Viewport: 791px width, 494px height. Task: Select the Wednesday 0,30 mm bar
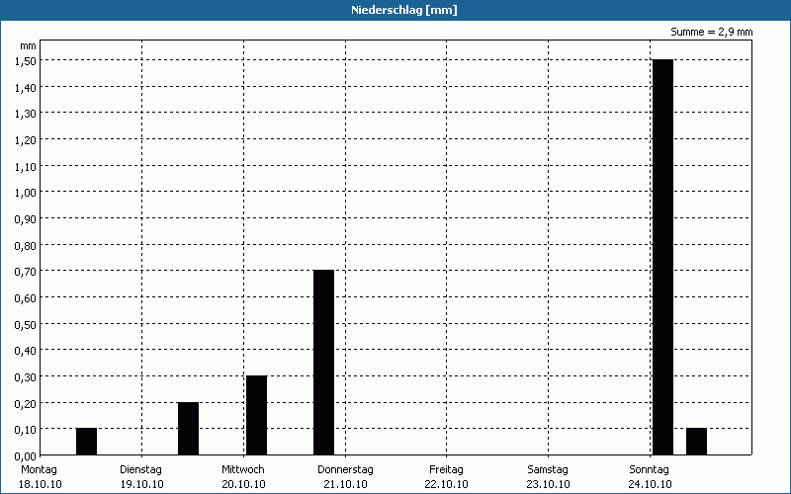(x=256, y=415)
